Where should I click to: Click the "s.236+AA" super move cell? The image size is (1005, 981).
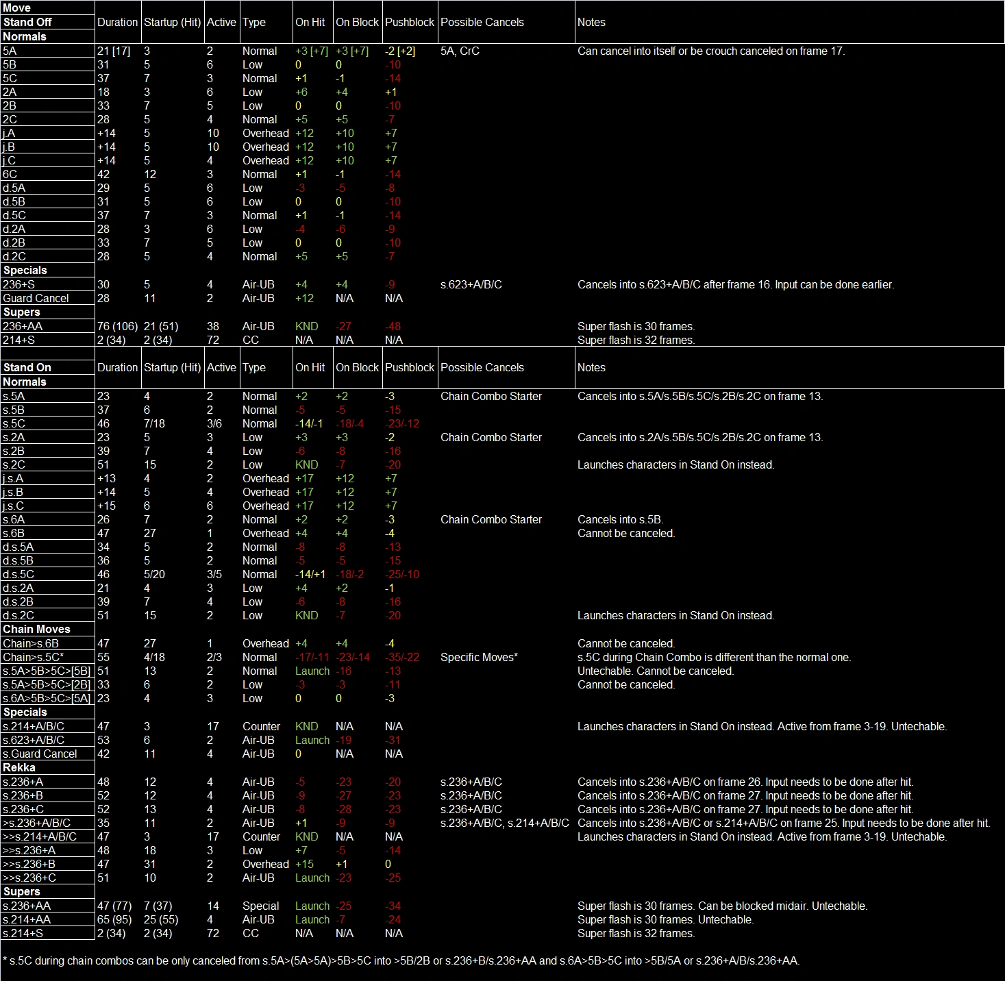[x=48, y=906]
